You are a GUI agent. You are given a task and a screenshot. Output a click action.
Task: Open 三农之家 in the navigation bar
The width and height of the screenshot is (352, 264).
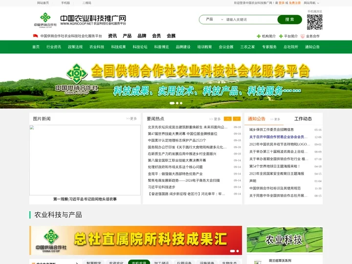247,47
